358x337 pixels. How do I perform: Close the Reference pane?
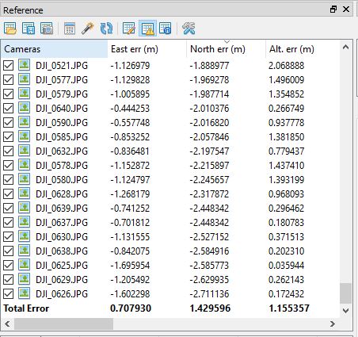pyautogui.click(x=346, y=10)
